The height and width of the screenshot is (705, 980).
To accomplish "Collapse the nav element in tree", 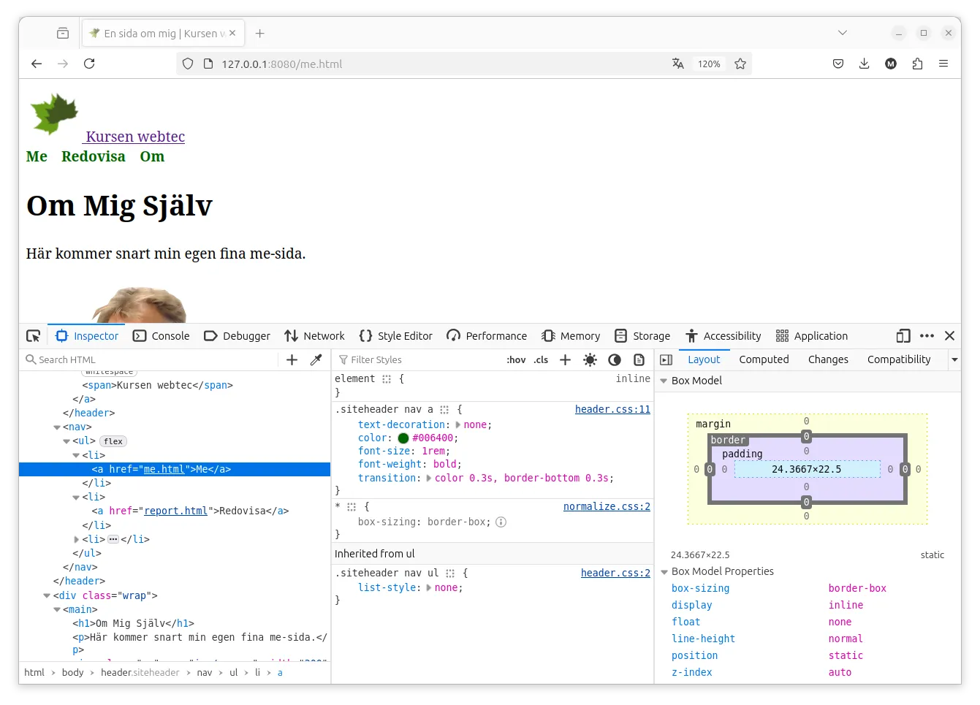I will 57,427.
